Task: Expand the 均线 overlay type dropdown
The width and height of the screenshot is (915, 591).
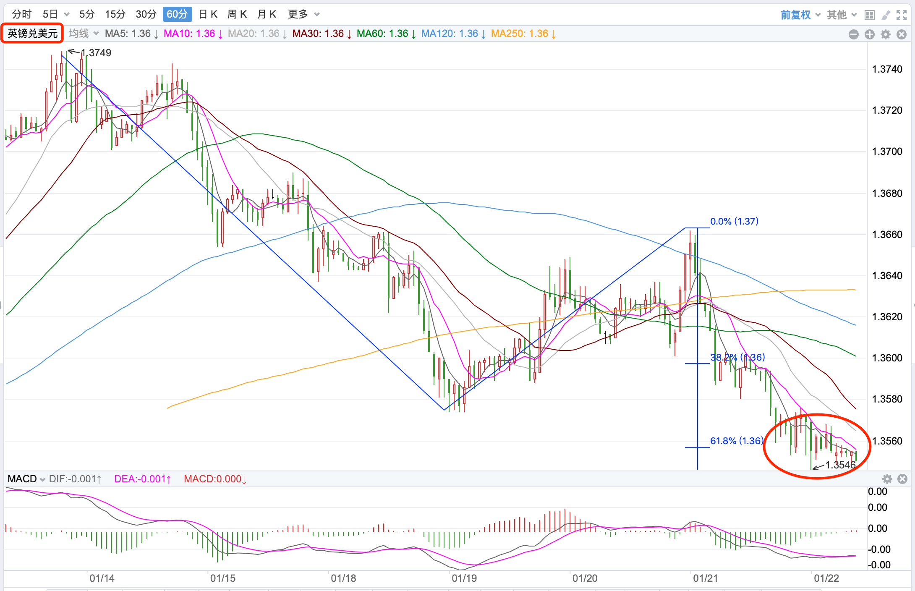Action: (x=84, y=34)
